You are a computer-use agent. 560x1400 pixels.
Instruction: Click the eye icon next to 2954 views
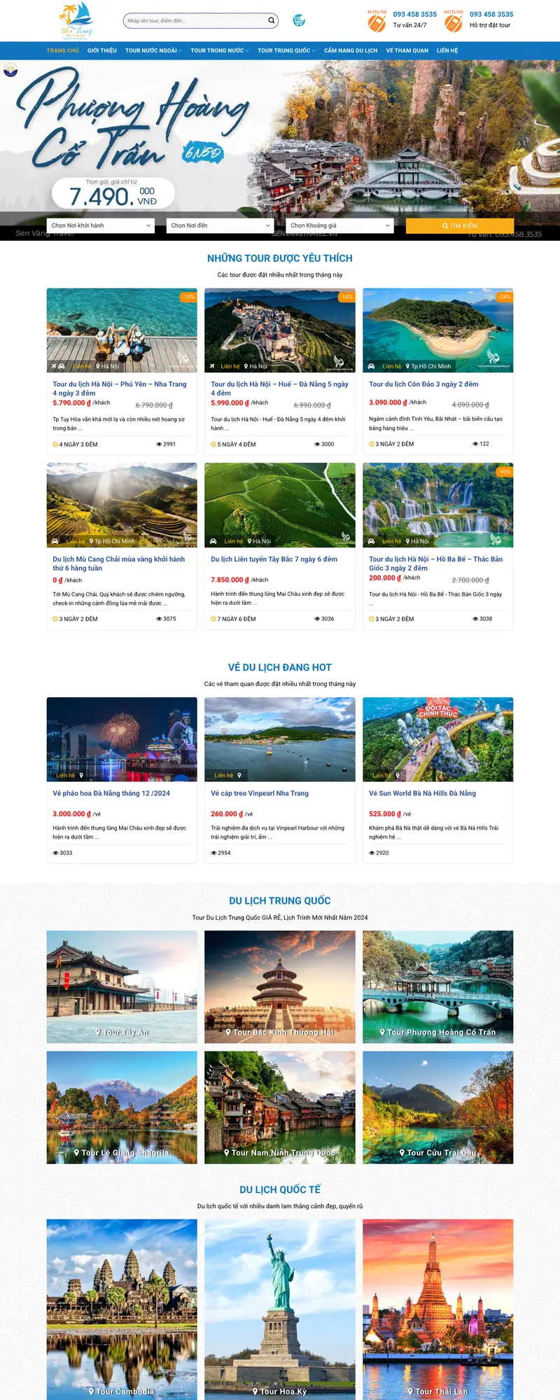(x=213, y=853)
